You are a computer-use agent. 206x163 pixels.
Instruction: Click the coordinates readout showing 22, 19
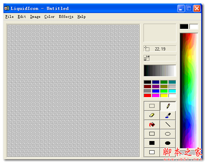(x=160, y=49)
